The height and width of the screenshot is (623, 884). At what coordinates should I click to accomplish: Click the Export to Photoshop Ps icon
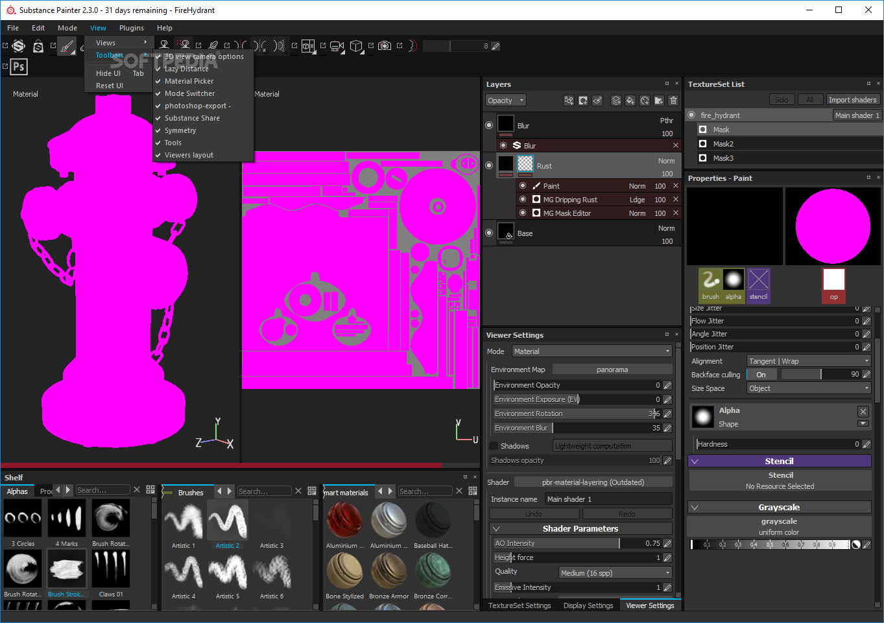[19, 66]
